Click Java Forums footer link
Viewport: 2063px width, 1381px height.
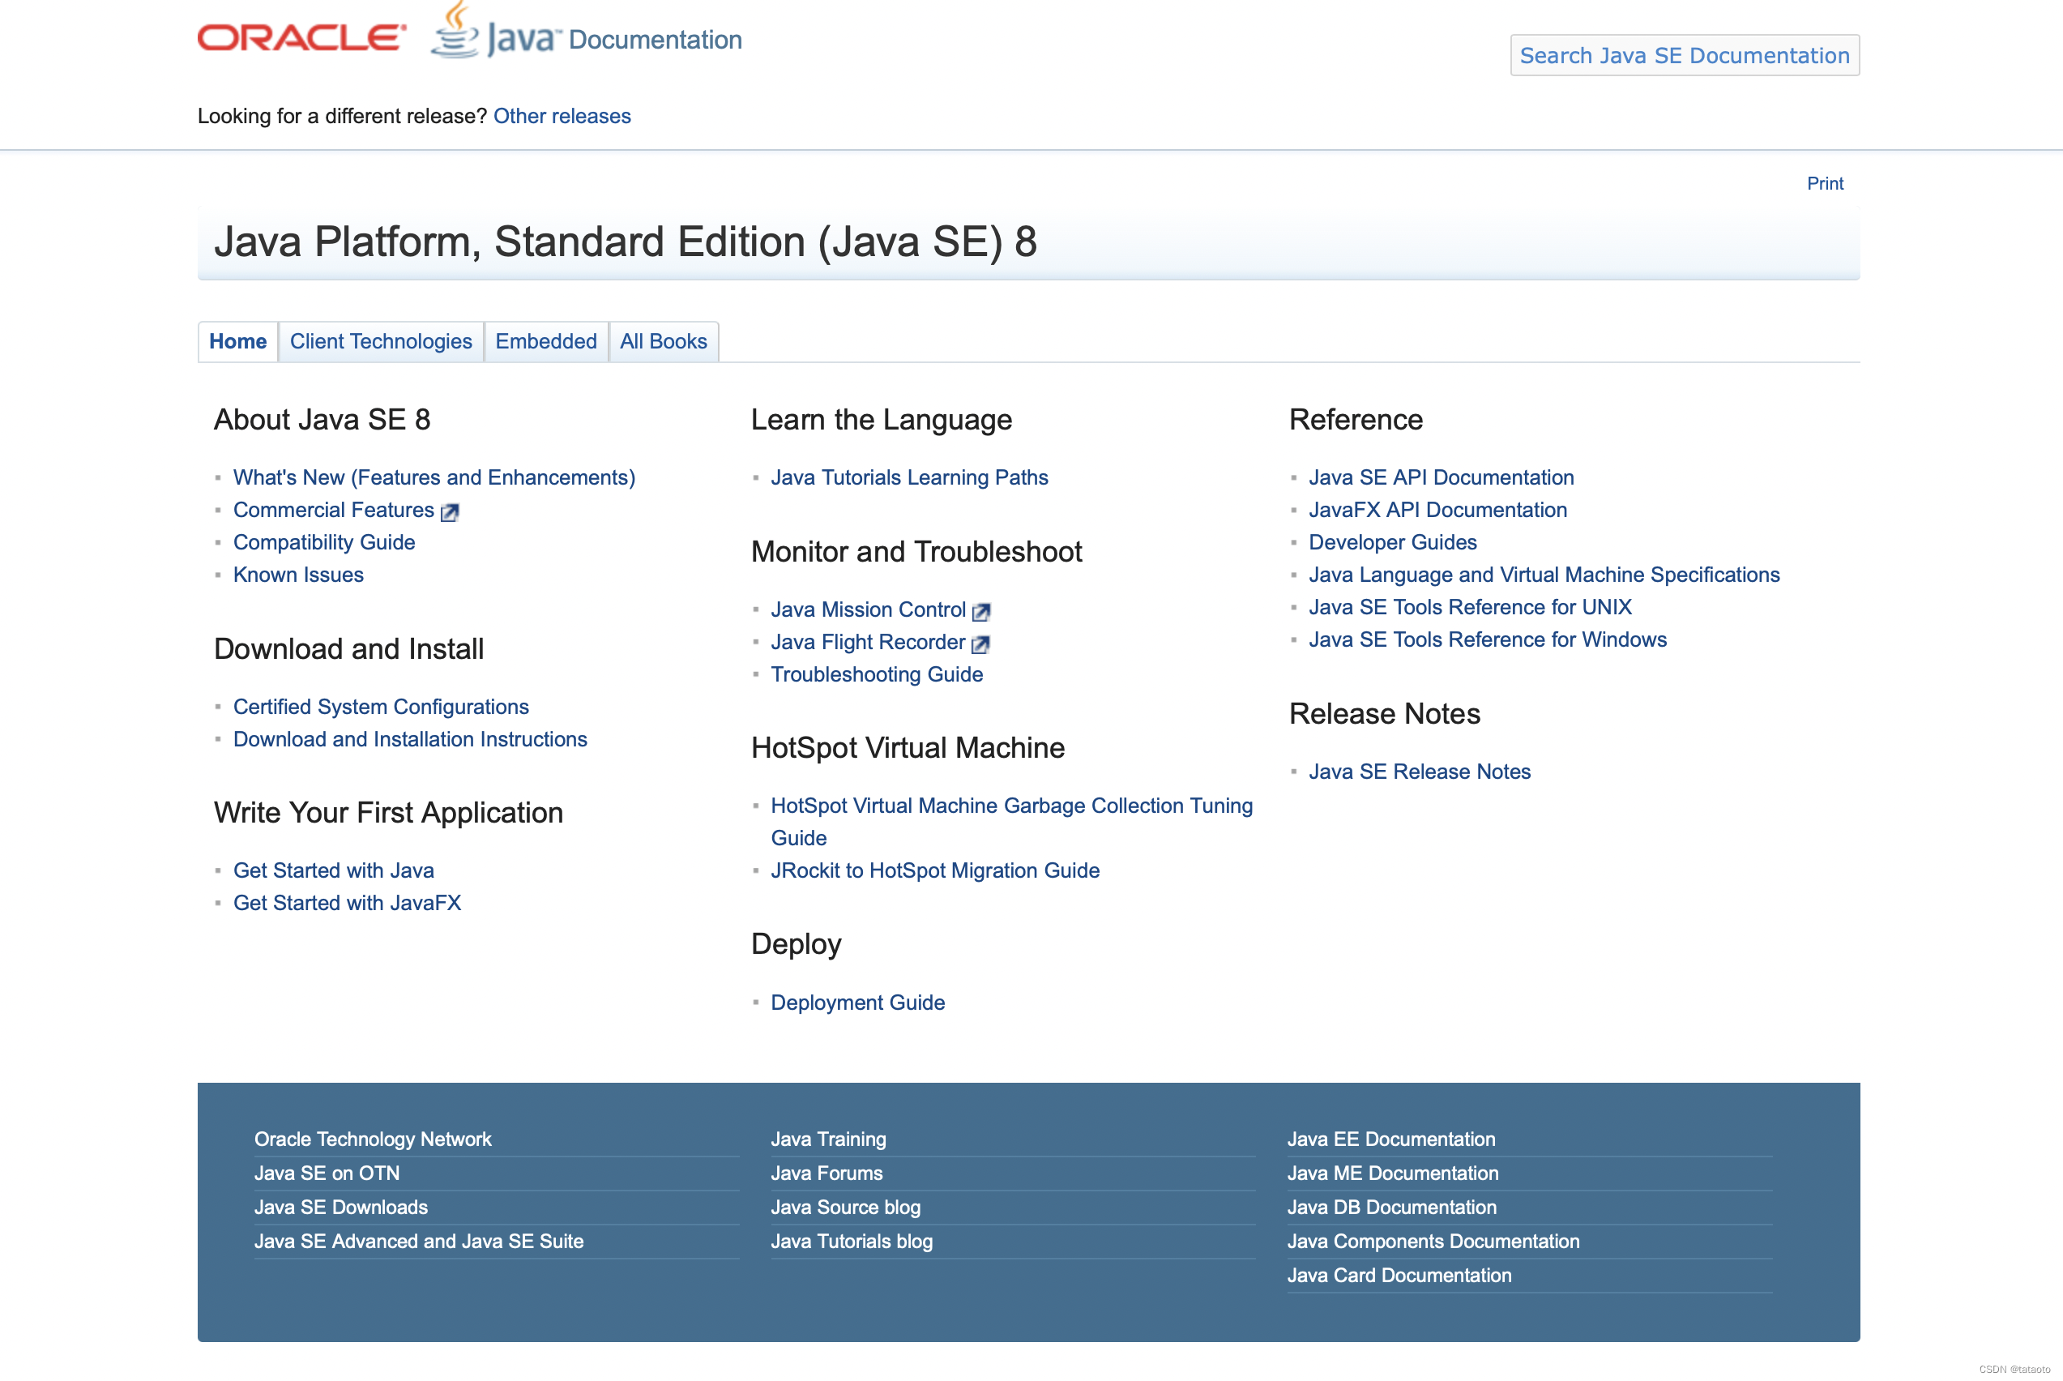(x=826, y=1174)
